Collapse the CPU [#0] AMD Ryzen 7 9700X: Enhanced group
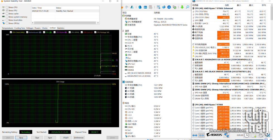The image size is (273, 140). coord(194,8)
